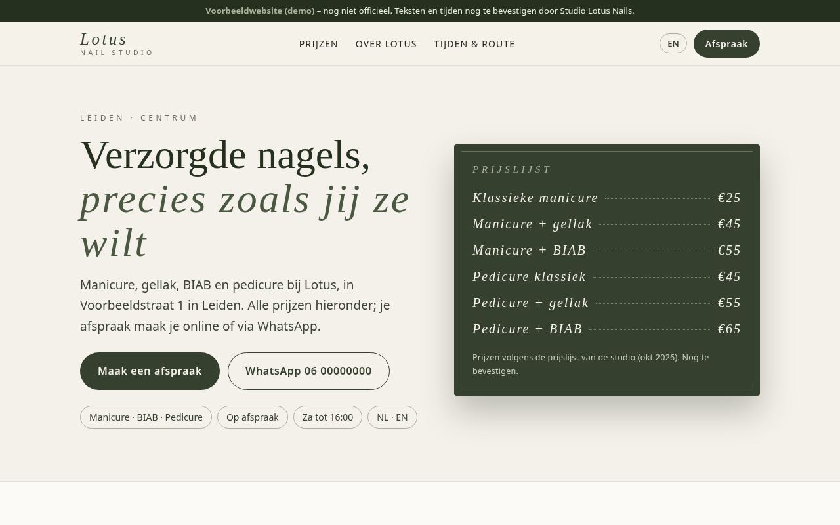Select the Klassieke manicure price row
Image resolution: width=840 pixels, height=525 pixels.
click(x=606, y=198)
